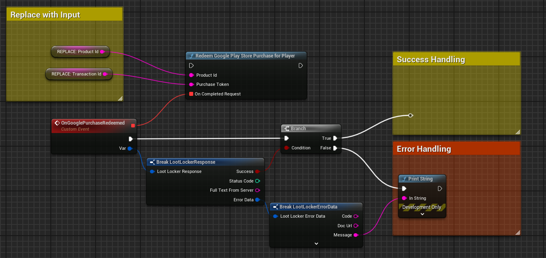Click the Branch False output pin
Viewport: 546px width, 258px height.
pyautogui.click(x=335, y=148)
